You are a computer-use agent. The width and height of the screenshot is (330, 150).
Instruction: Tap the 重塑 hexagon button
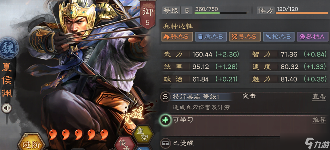pos(142,134)
